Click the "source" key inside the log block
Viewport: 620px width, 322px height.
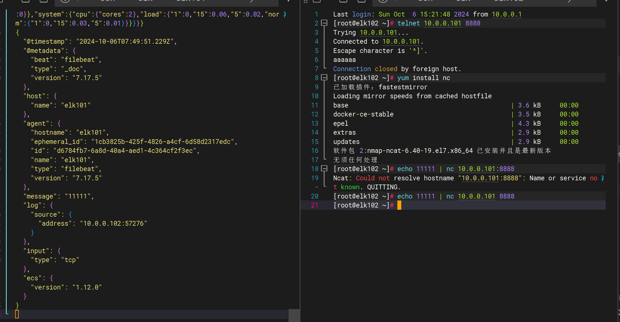point(46,214)
